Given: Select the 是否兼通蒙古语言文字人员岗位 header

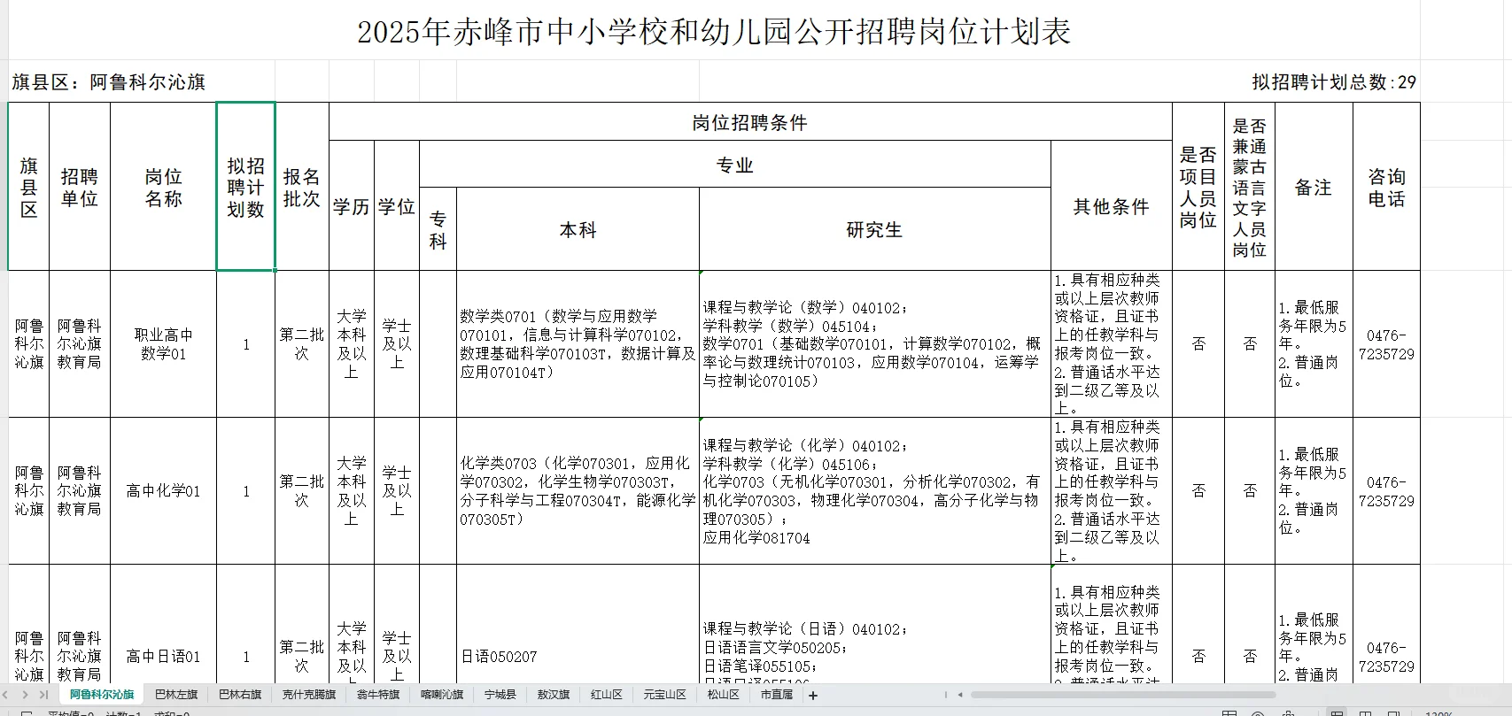Looking at the screenshot, I should 1249,187.
